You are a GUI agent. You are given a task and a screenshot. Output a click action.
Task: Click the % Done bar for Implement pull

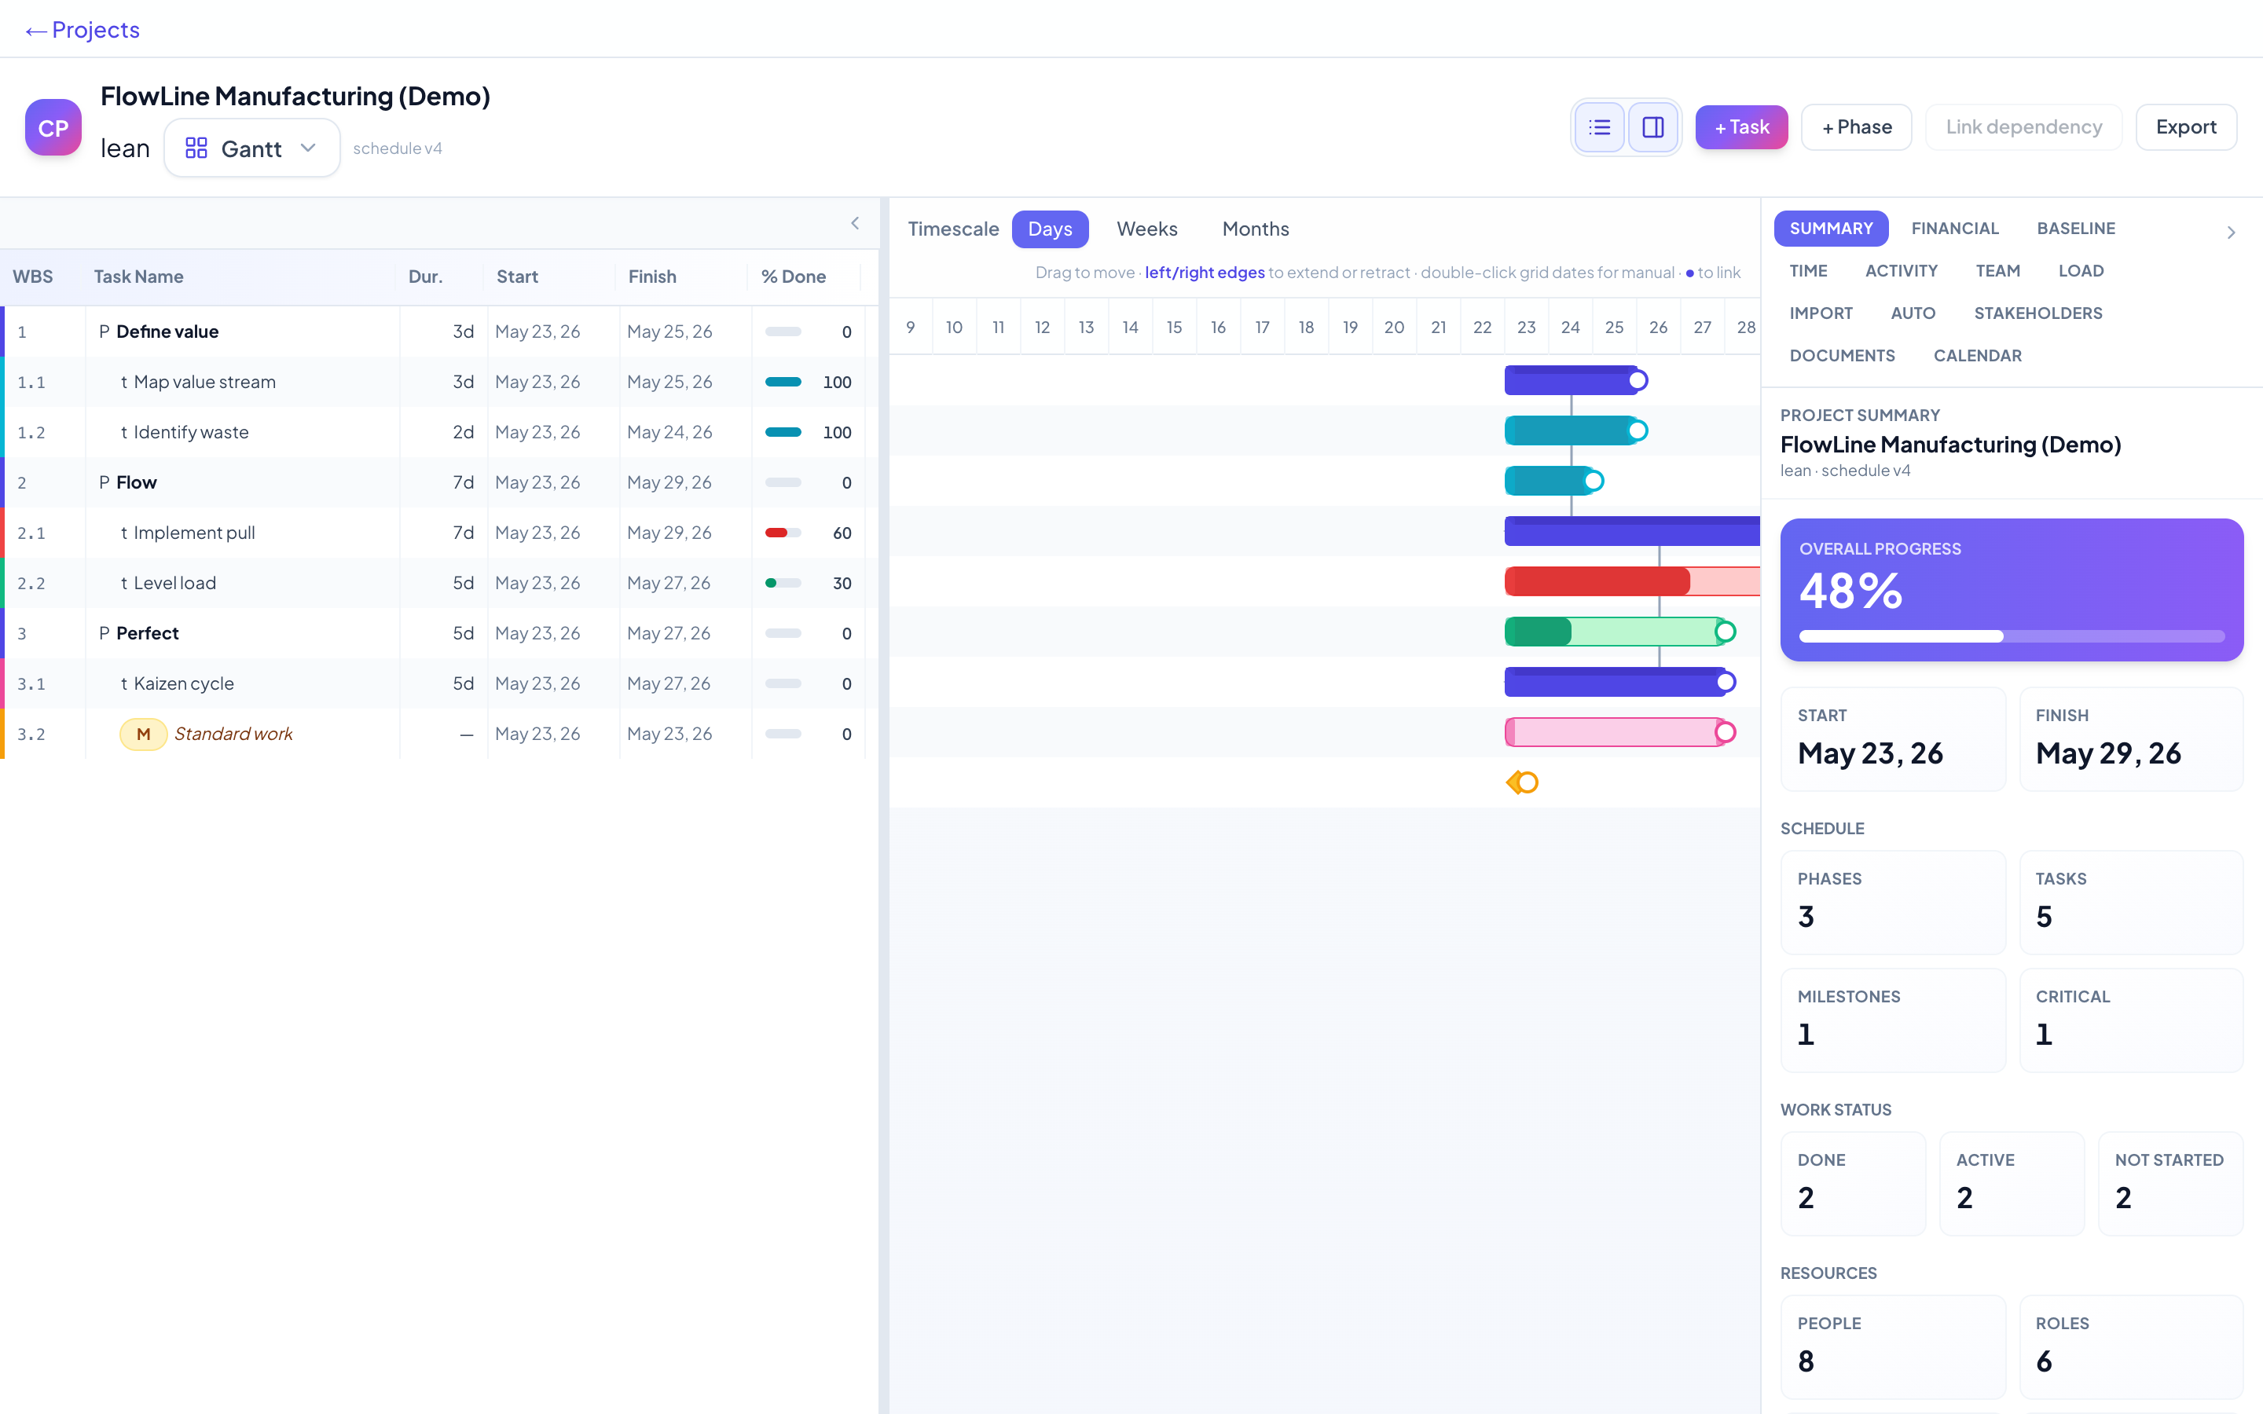pos(783,533)
